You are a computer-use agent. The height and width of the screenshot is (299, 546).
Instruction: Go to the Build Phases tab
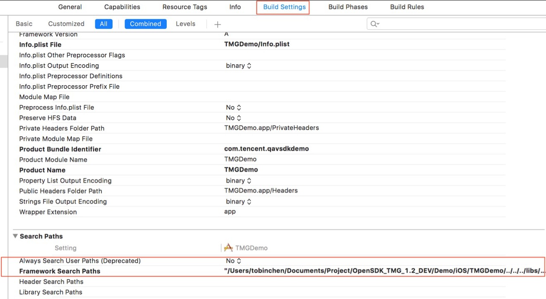click(348, 7)
